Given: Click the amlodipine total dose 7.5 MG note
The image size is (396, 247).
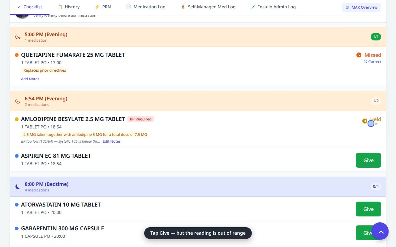Looking at the screenshot, I should [85, 135].
